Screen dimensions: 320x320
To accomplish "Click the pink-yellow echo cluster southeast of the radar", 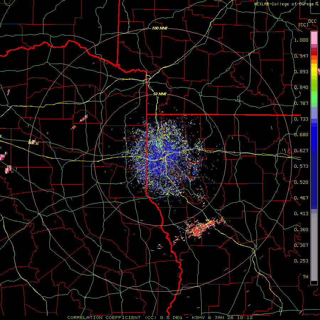I will click(x=201, y=228).
